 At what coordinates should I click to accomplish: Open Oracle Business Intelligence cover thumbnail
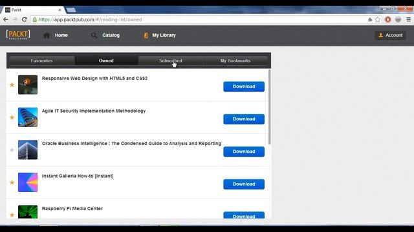coord(28,150)
